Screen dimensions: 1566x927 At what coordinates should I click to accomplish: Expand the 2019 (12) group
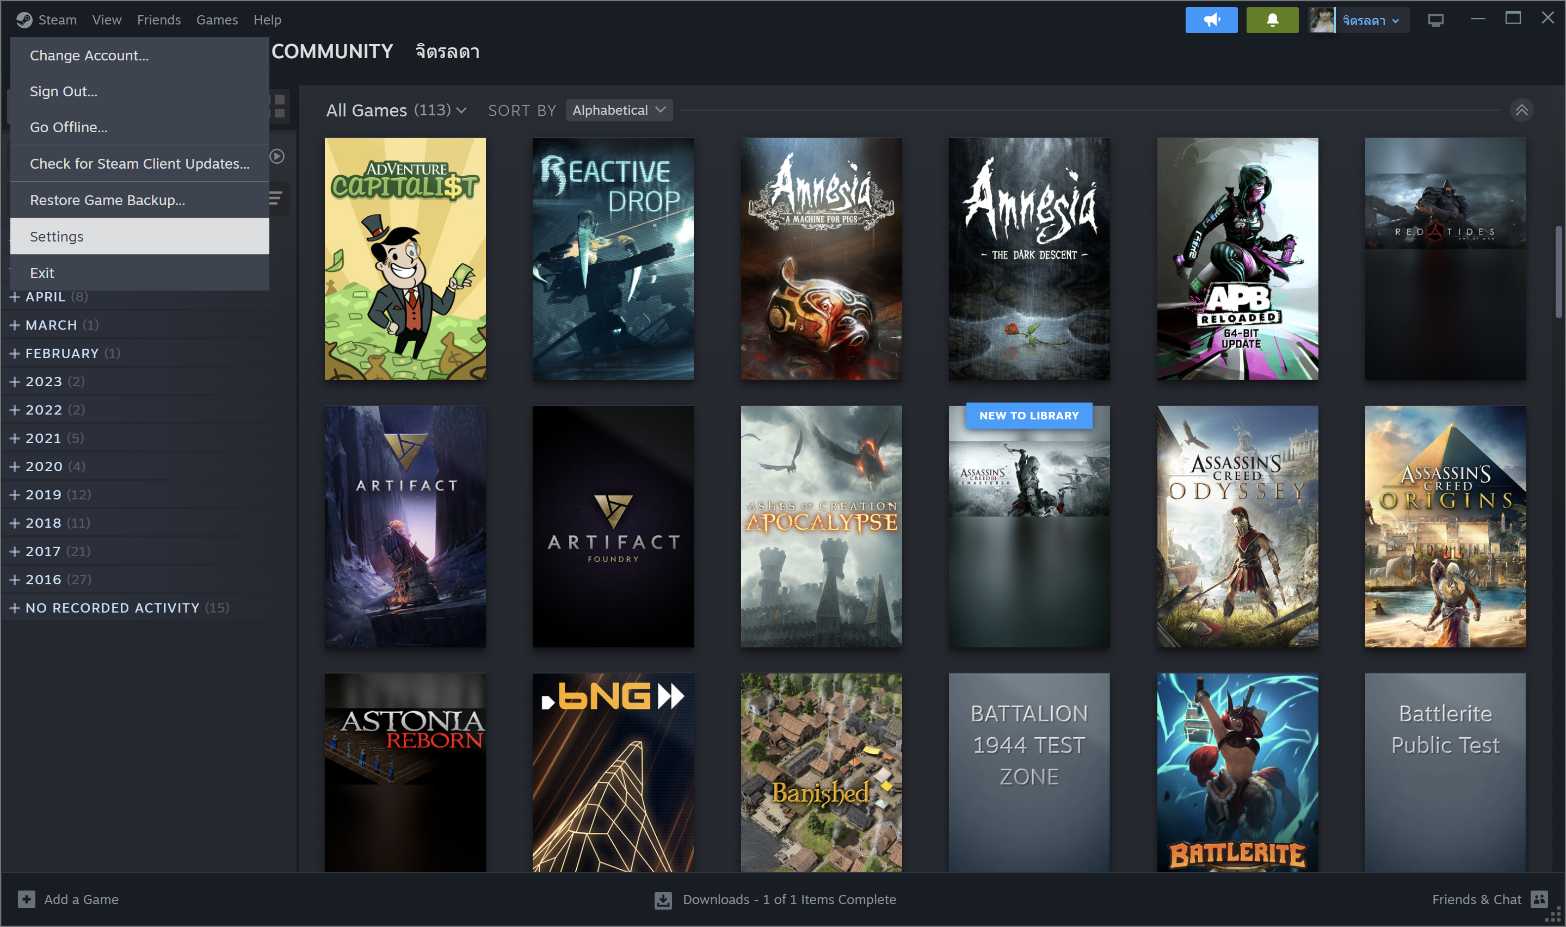[51, 494]
